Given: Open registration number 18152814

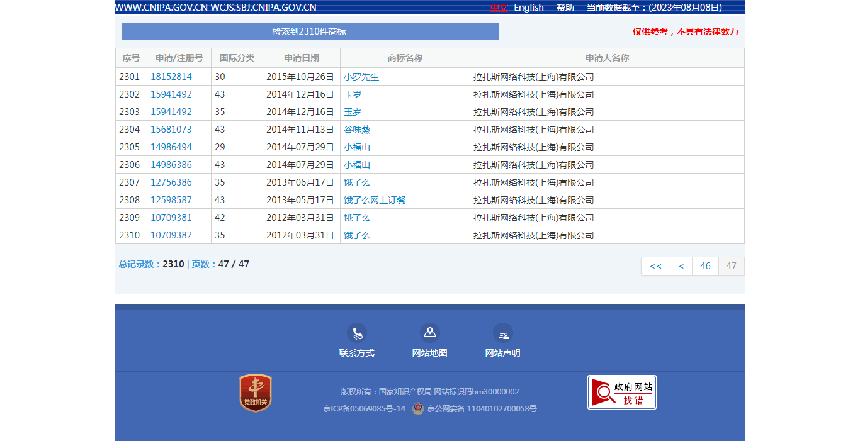Looking at the screenshot, I should [171, 77].
